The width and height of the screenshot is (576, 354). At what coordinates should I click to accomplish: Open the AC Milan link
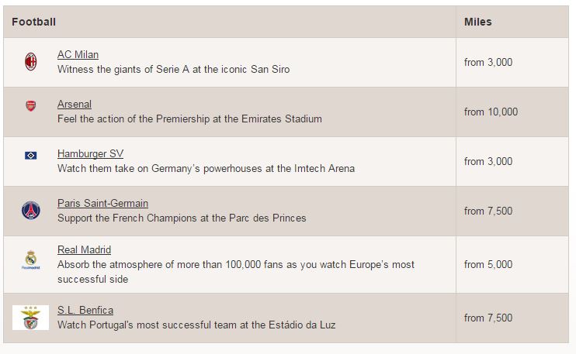(x=78, y=55)
